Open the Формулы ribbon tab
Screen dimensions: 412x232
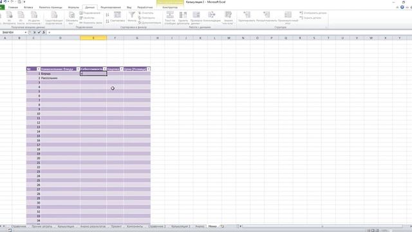pos(73,7)
